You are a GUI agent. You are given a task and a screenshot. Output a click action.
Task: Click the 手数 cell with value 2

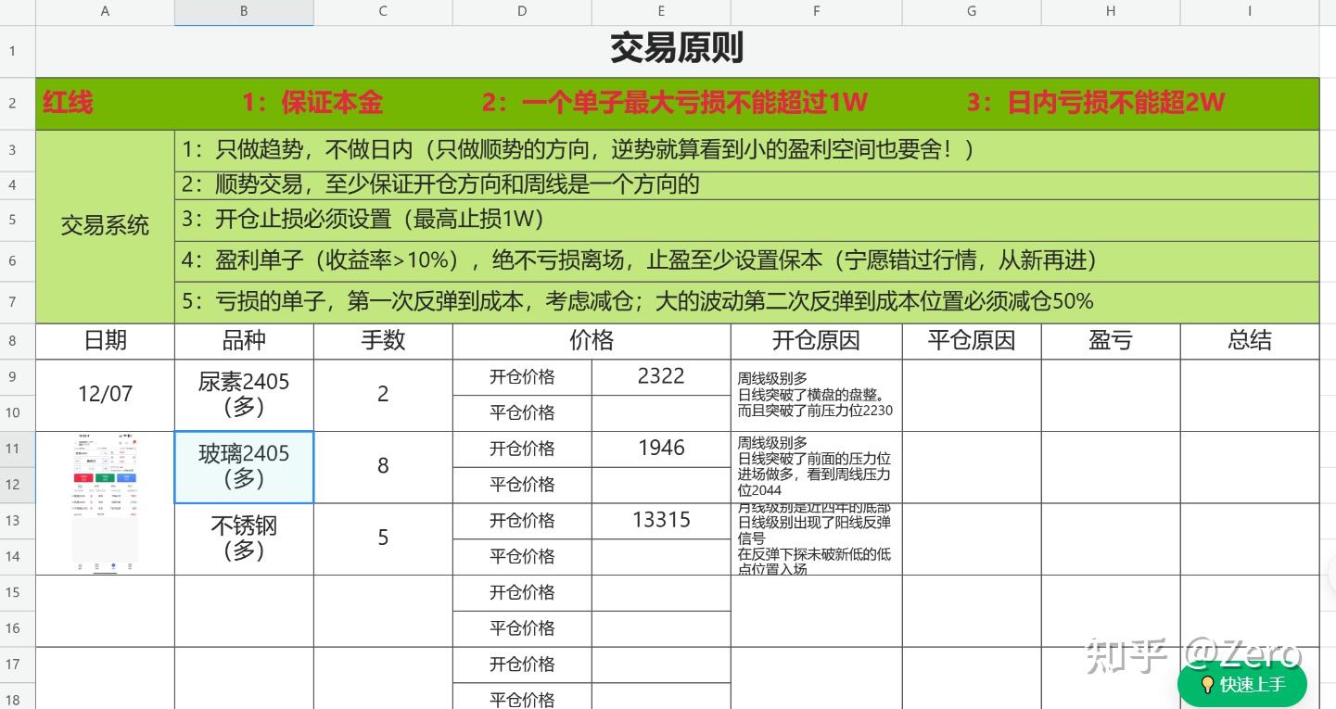click(383, 395)
